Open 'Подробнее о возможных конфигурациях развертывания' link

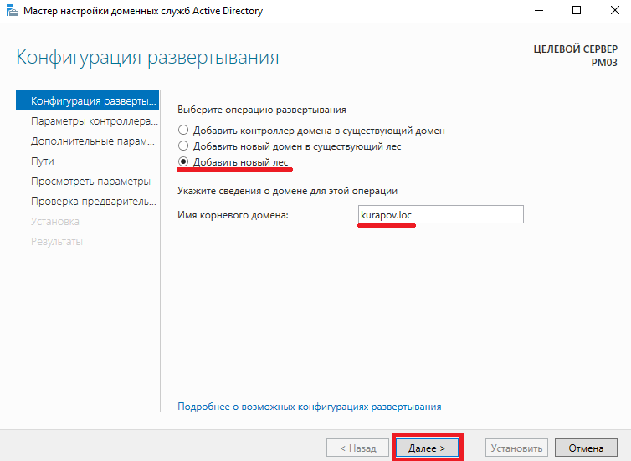309,407
